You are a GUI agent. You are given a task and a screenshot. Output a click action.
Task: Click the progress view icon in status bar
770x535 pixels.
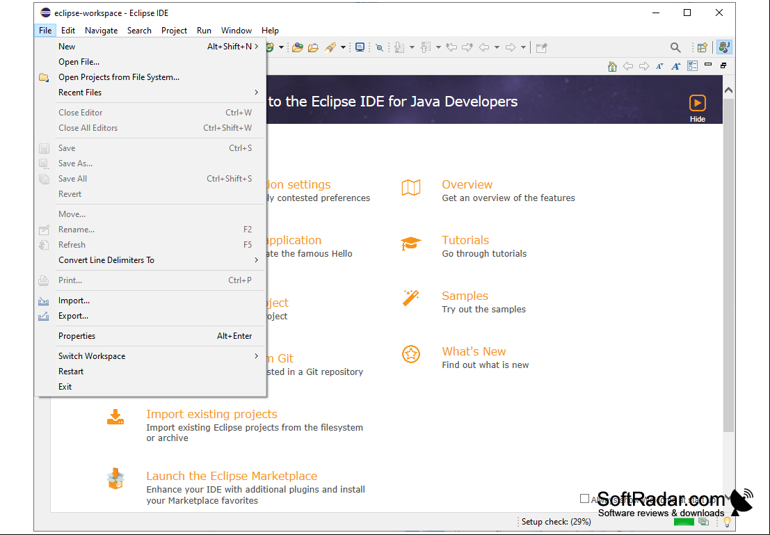[704, 522]
